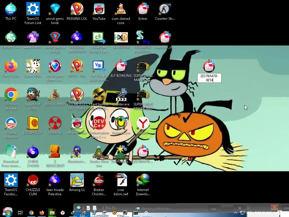Open Chrome from the taskbar
Screen dimensions: 289x217
pyautogui.click(x=31, y=213)
